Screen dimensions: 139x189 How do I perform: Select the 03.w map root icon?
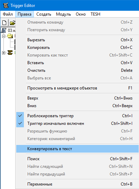pyautogui.click(x=3, y=31)
